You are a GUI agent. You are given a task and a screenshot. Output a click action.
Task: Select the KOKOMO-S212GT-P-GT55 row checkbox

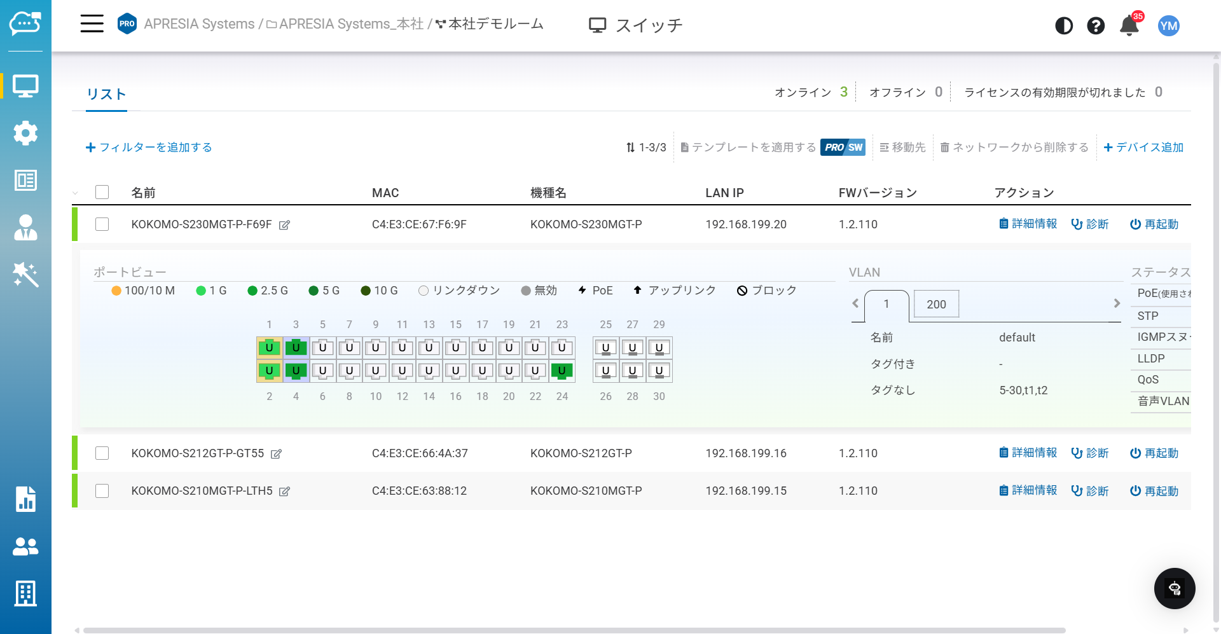click(102, 453)
